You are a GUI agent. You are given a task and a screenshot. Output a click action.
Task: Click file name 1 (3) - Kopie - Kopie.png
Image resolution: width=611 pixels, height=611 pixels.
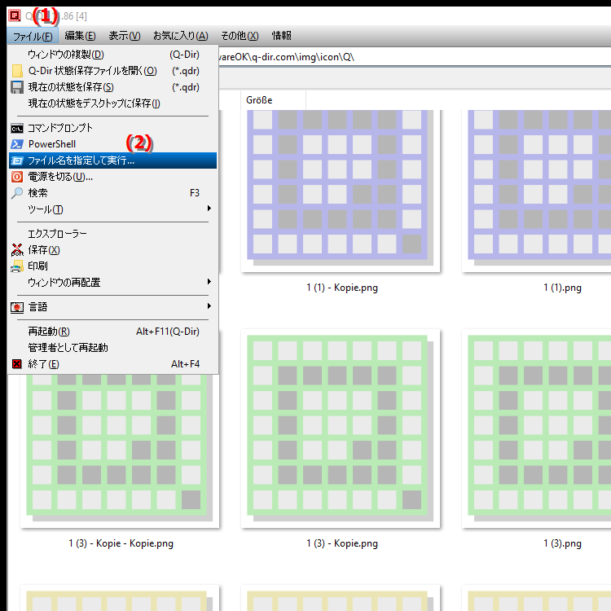[x=121, y=543]
